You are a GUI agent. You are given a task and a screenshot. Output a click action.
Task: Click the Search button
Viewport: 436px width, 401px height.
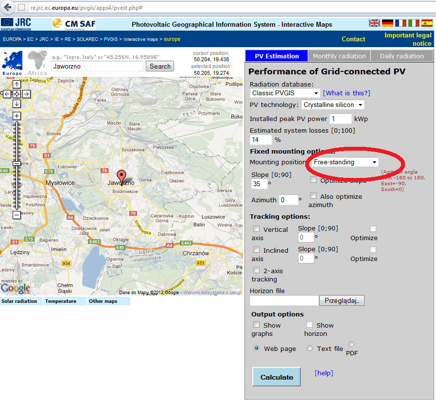[160, 66]
